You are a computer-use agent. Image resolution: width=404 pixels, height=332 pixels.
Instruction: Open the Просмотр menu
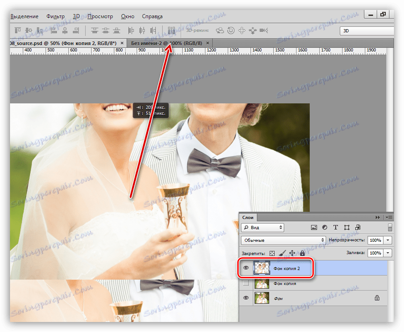pyautogui.click(x=100, y=16)
